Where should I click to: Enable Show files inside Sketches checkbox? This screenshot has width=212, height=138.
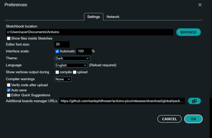[x=9, y=38]
